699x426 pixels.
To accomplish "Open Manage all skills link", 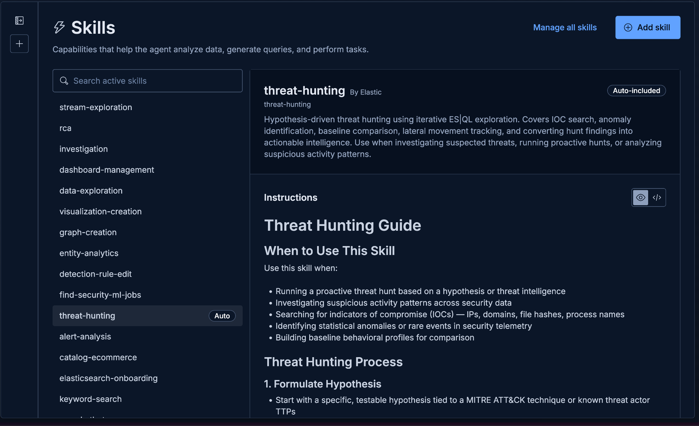I will pyautogui.click(x=565, y=27).
